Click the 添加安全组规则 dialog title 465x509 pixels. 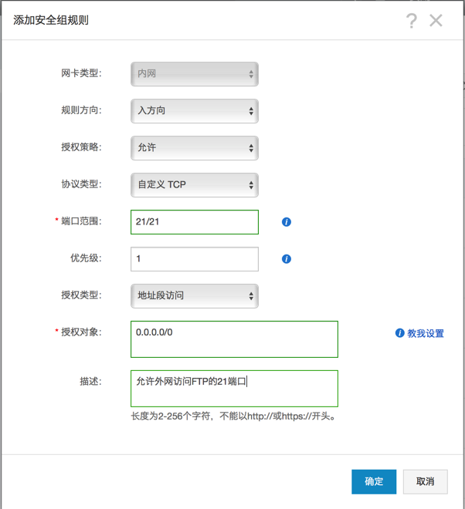(51, 20)
